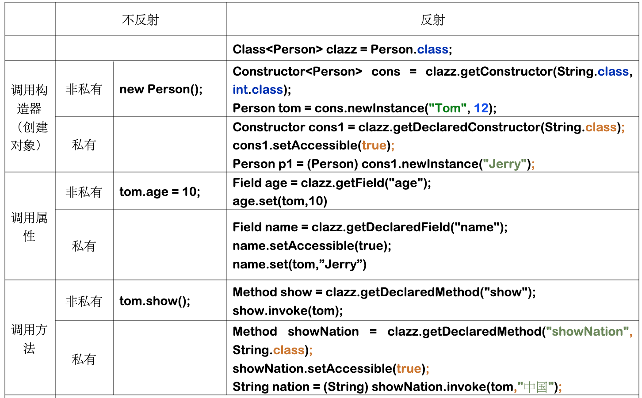Click the 不反射 column header

click(141, 20)
